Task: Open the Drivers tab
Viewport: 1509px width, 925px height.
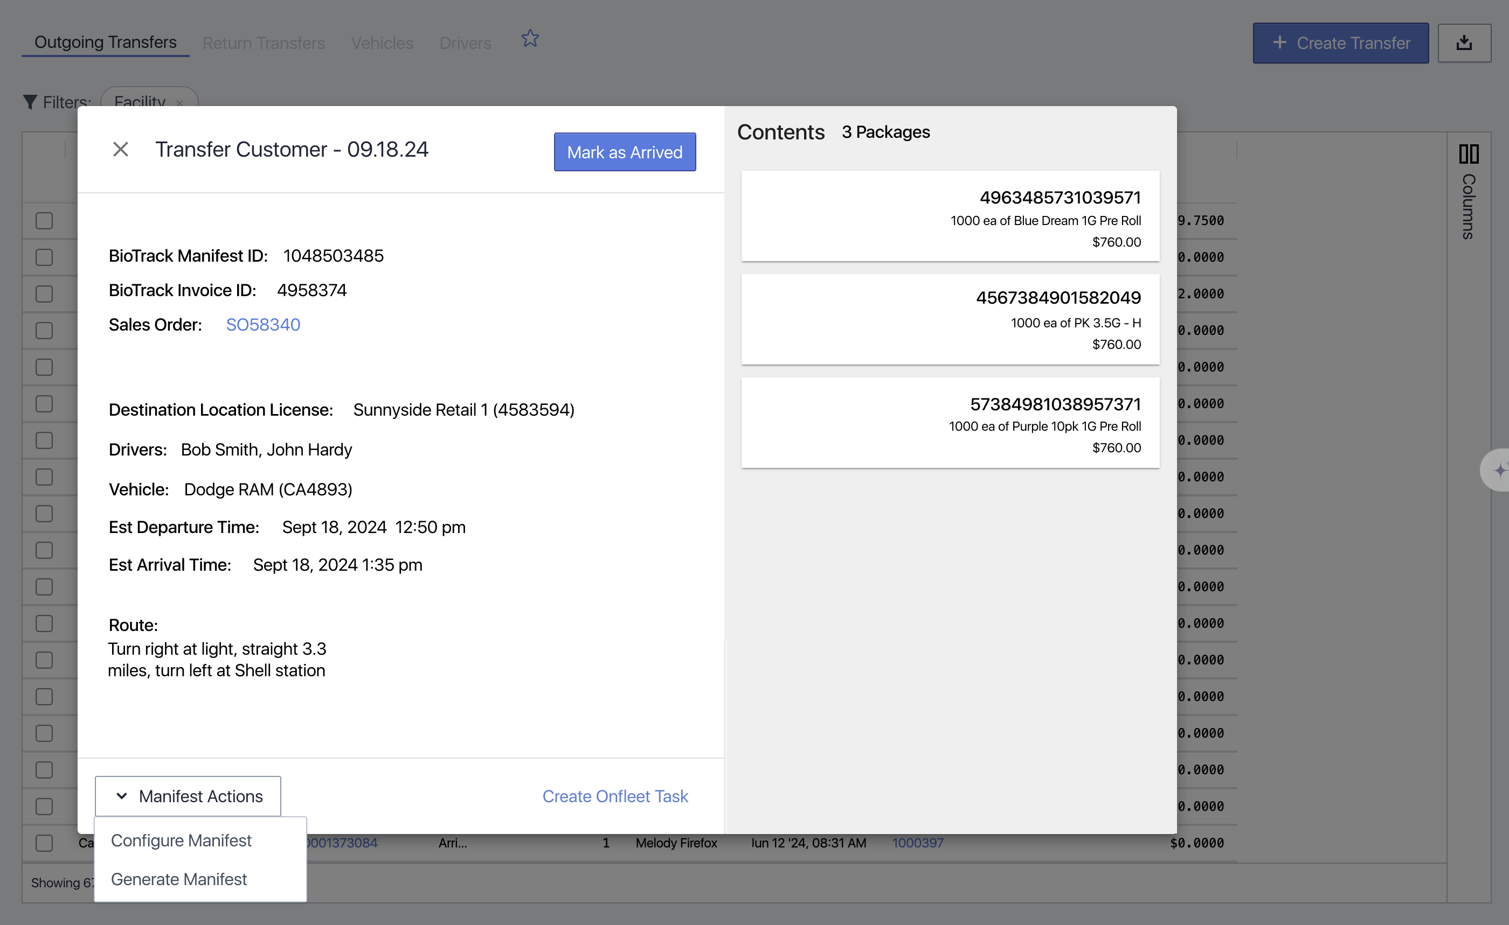Action: tap(465, 43)
